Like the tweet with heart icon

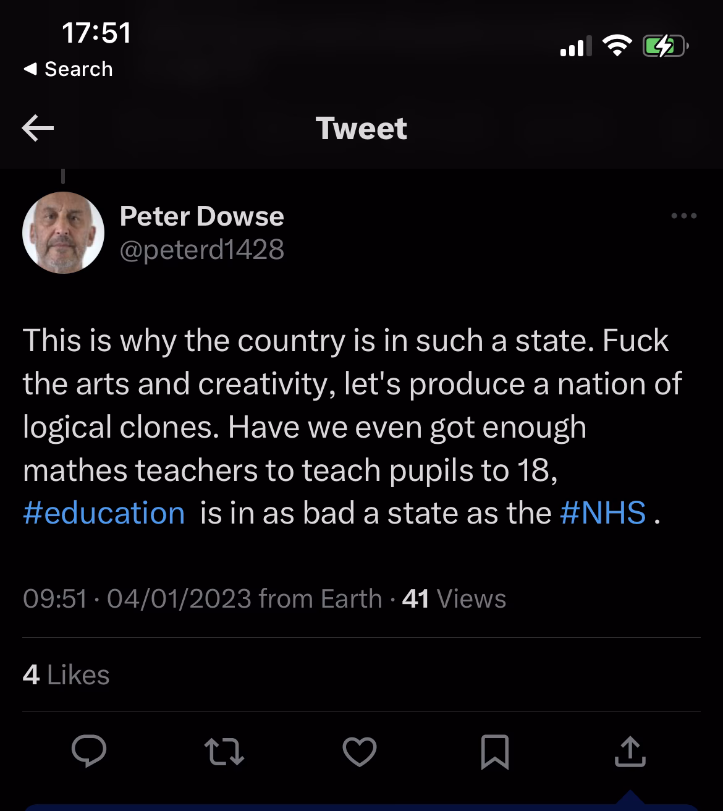point(360,752)
